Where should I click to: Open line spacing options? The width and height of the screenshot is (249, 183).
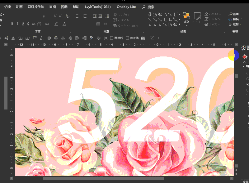(107, 16)
